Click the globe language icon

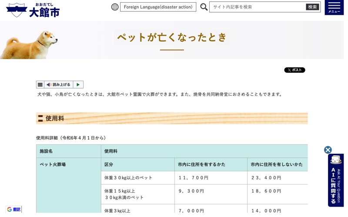[115, 7]
